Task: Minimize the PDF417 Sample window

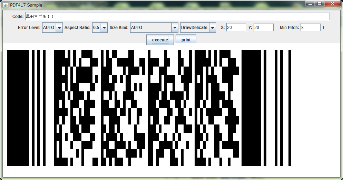Action: point(310,3)
